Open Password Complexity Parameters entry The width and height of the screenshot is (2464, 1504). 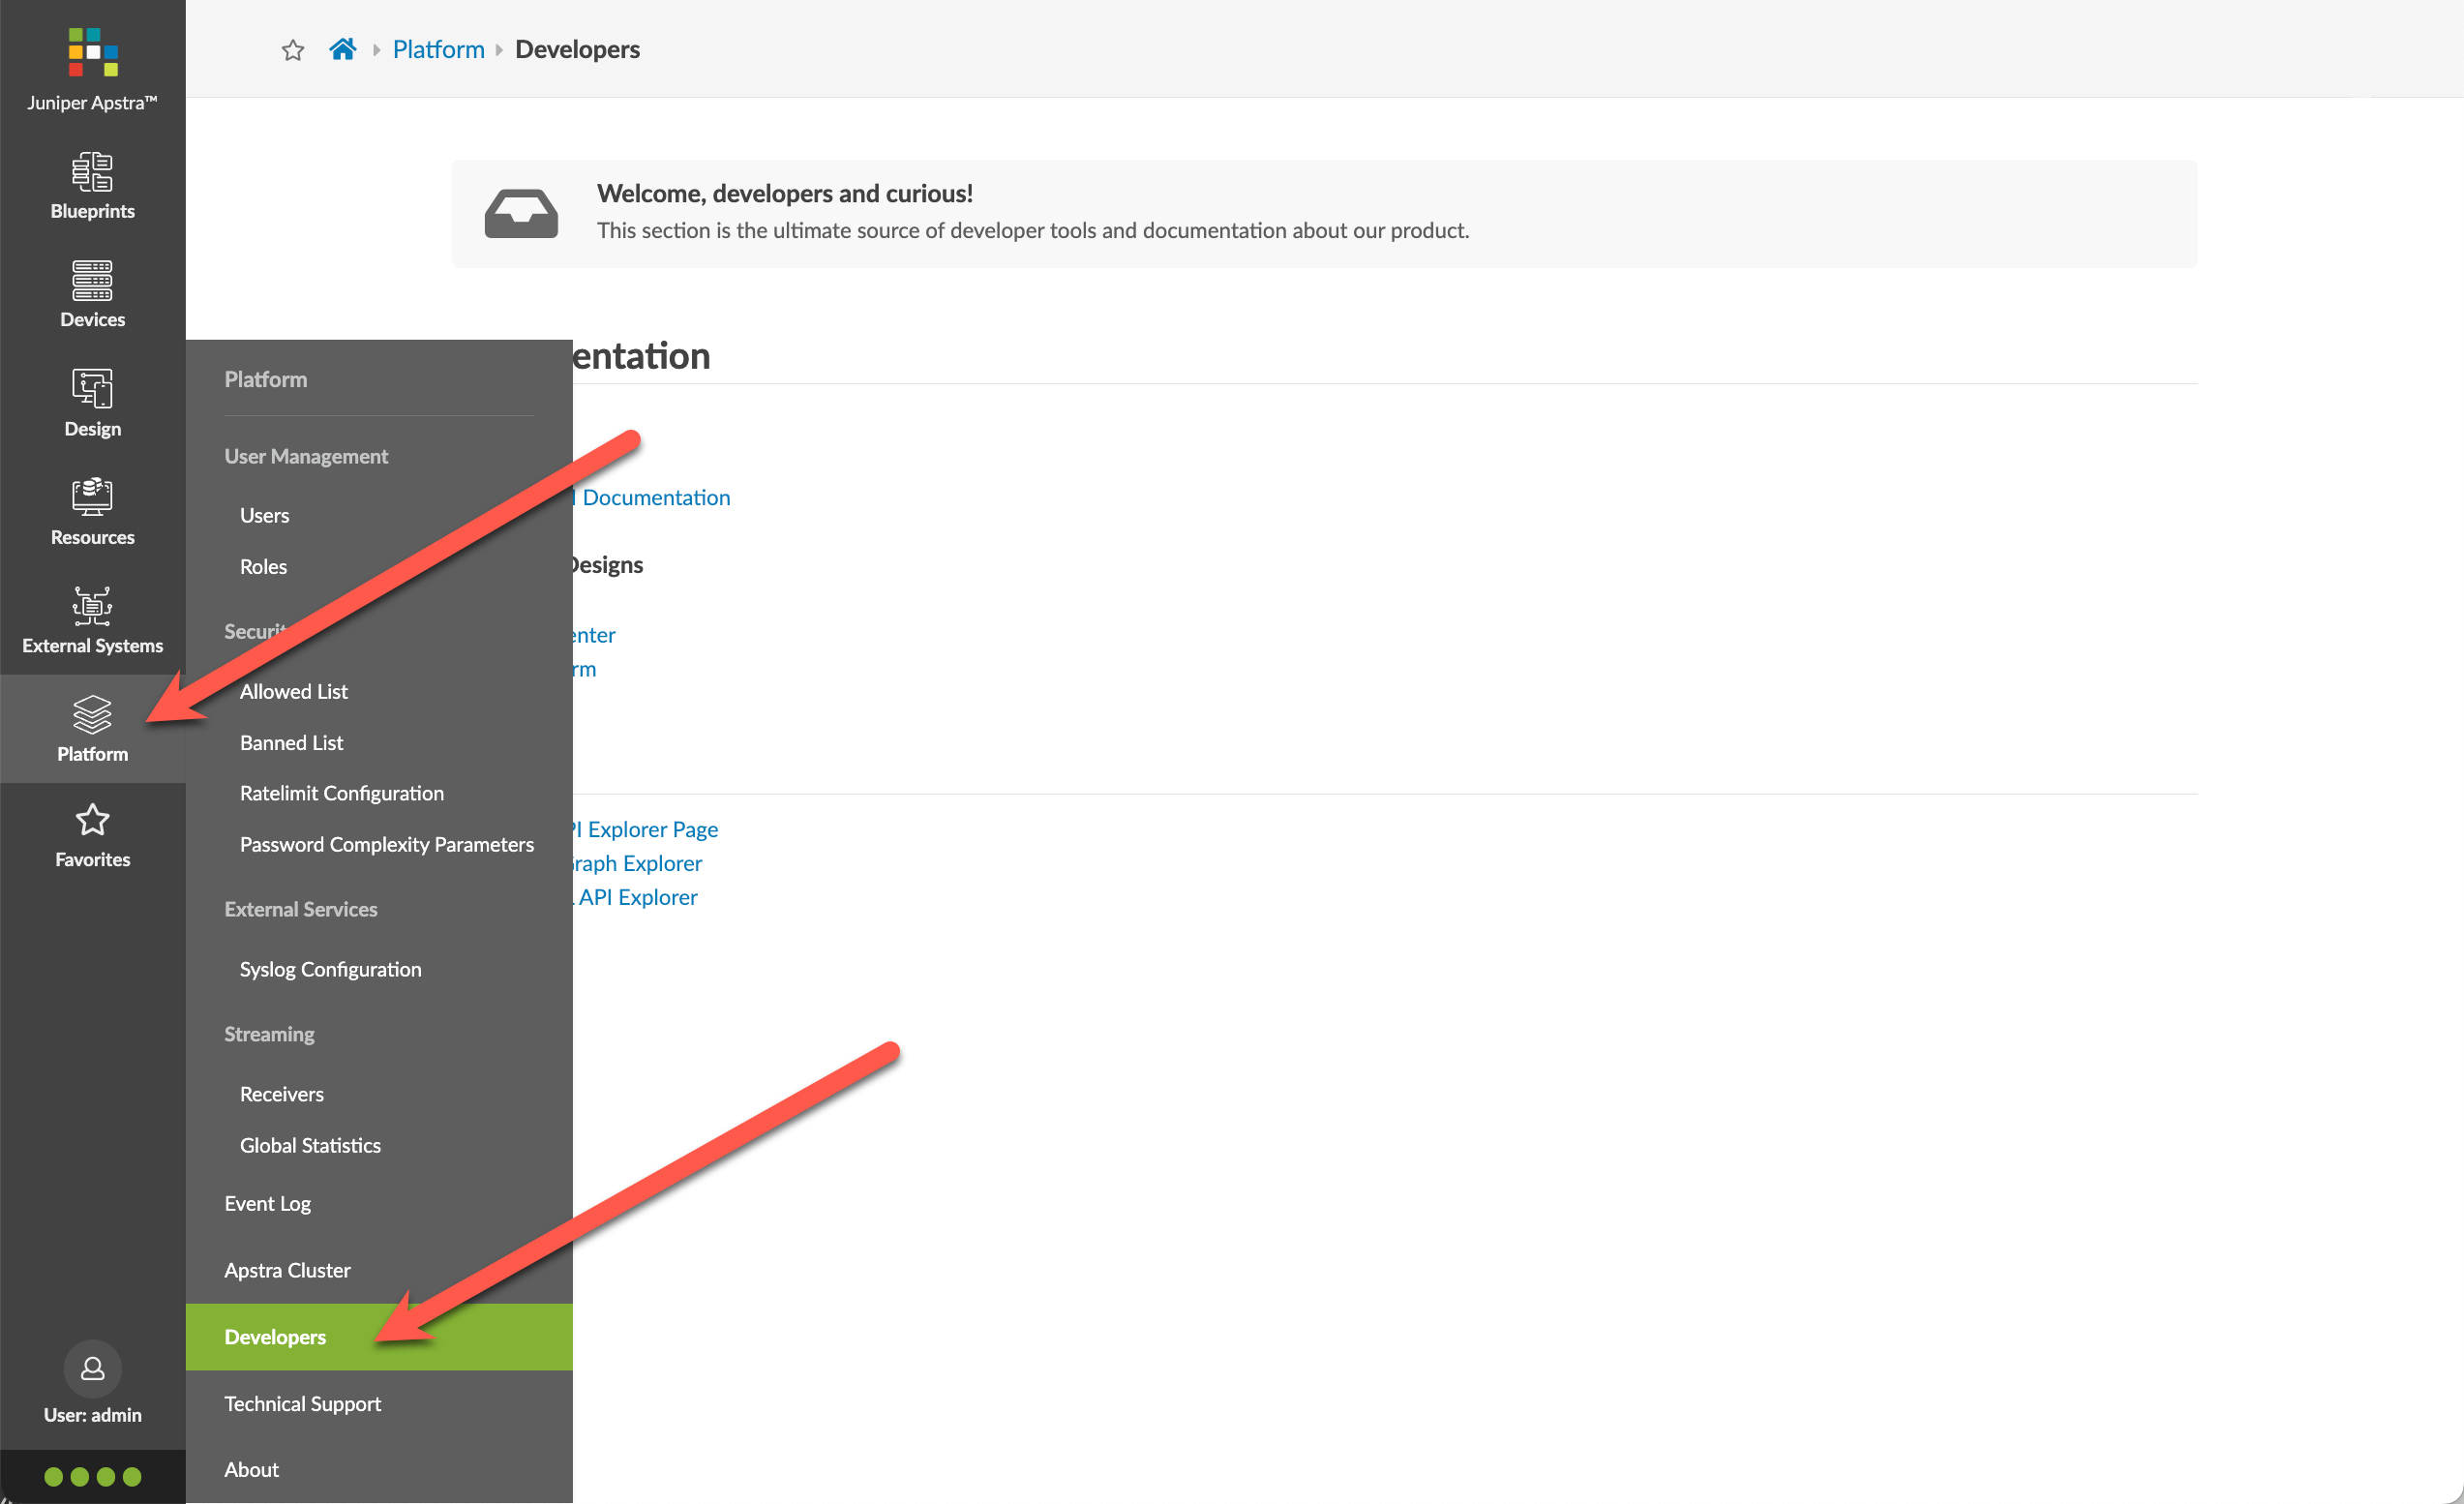coord(387,844)
